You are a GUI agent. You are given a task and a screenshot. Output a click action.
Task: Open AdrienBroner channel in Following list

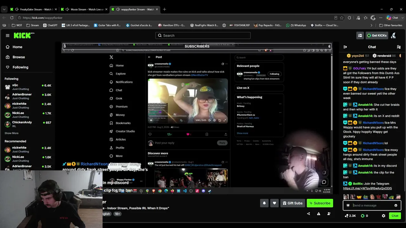click(28, 96)
